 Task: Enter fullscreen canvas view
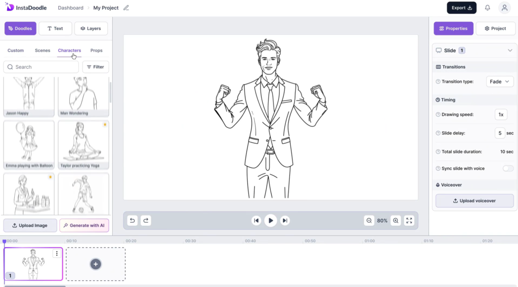[x=409, y=220]
